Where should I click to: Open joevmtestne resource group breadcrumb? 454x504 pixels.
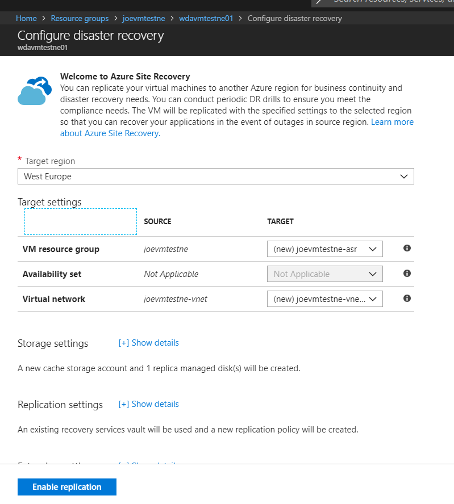click(x=144, y=18)
